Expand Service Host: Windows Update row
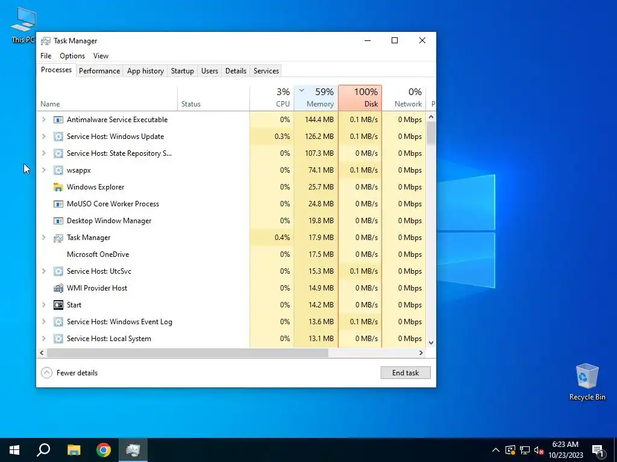The image size is (617, 462). [x=43, y=137]
